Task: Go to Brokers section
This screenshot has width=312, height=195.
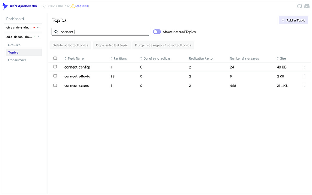Action: (14, 45)
